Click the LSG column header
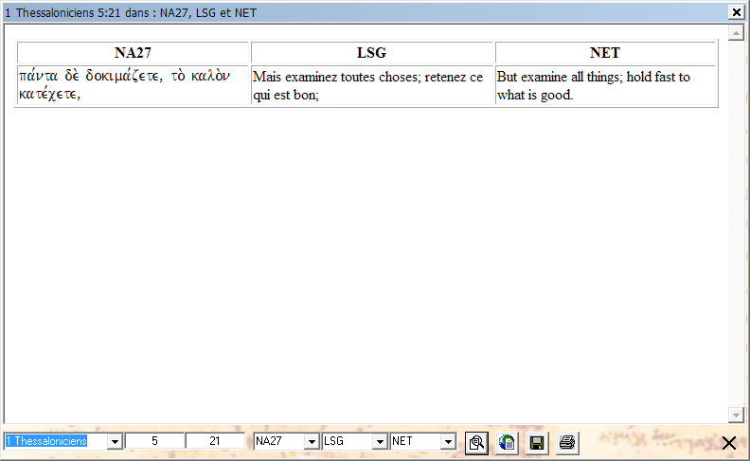 tap(371, 53)
